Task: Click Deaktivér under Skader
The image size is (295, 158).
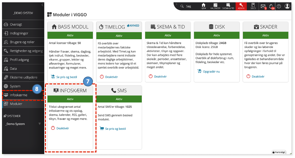Action: (258, 77)
